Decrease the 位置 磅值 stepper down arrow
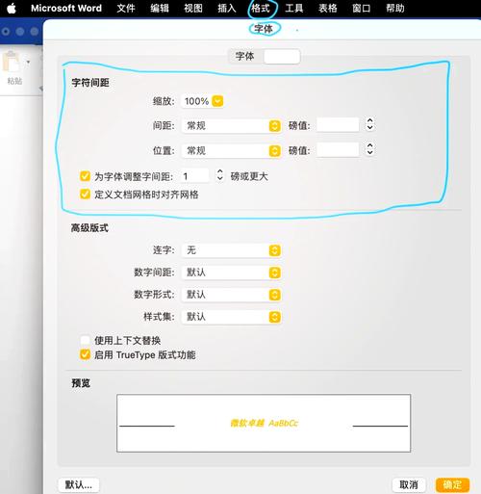 (369, 152)
